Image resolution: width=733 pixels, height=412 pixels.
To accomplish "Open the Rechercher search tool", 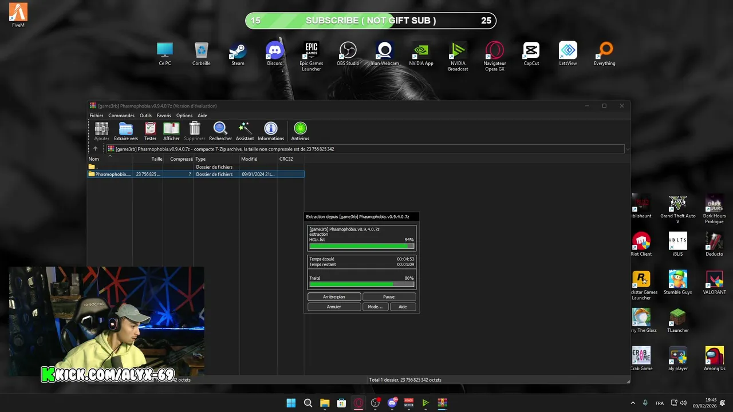I will pyautogui.click(x=220, y=131).
